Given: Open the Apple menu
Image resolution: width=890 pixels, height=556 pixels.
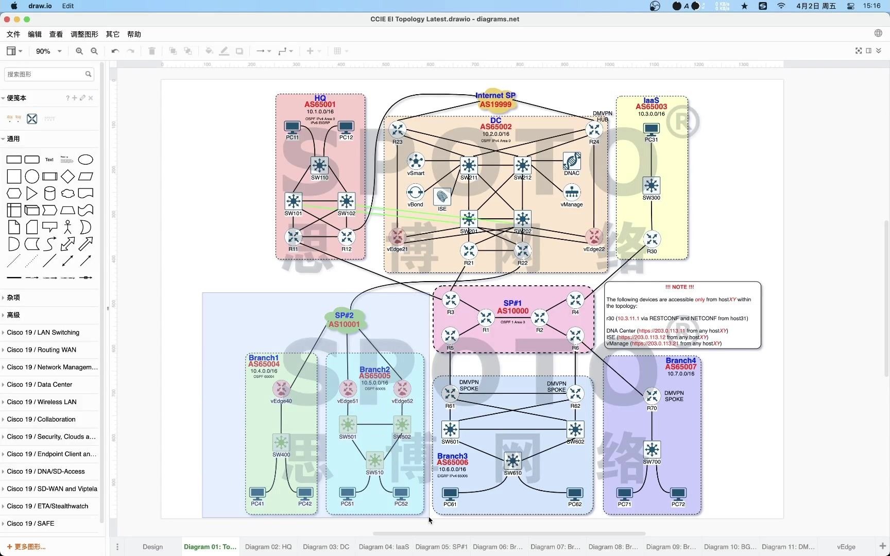Looking at the screenshot, I should (x=14, y=6).
